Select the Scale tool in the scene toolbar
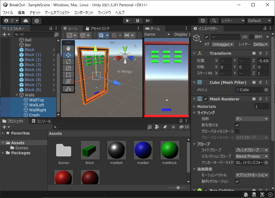275x198 pixels. coord(68,68)
